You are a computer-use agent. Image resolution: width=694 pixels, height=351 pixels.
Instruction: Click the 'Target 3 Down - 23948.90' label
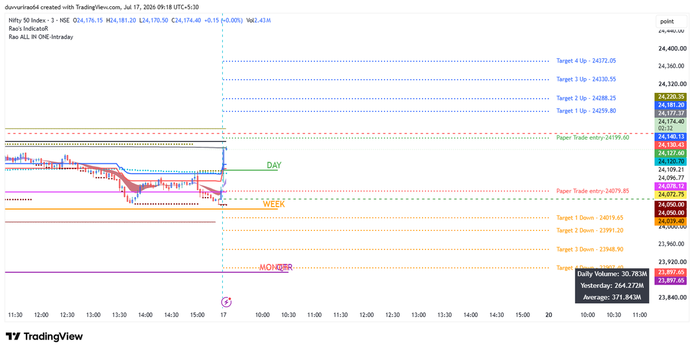[590, 249]
